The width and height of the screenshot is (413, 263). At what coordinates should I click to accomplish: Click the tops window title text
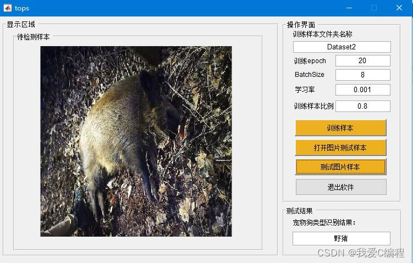coord(22,8)
